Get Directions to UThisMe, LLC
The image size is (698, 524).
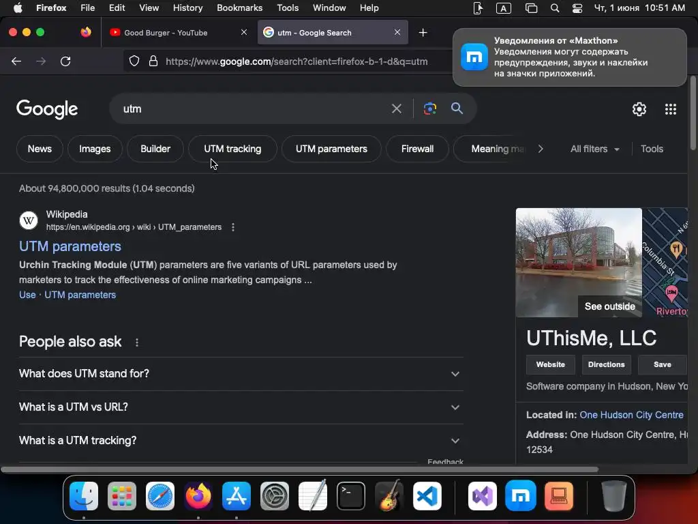pos(606,364)
